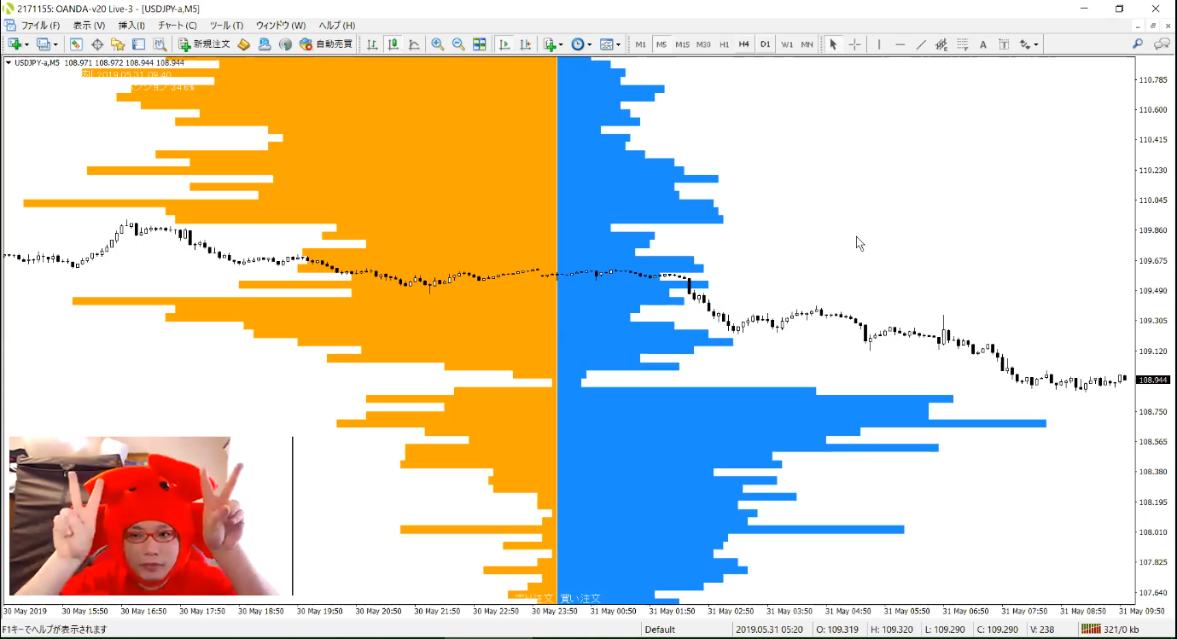The image size is (1177, 639).
Task: Switch timeframe to D1
Action: [766, 44]
